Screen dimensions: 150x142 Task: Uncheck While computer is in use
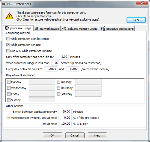(x=8, y=45)
